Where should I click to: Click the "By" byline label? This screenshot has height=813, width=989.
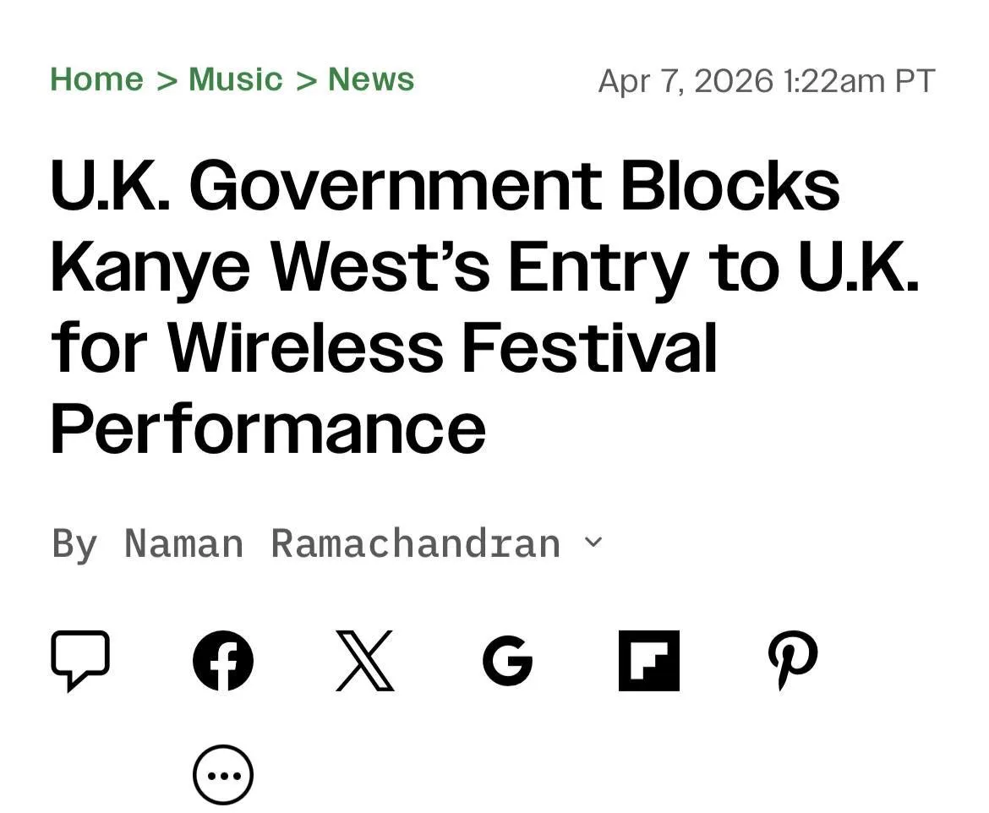74,543
